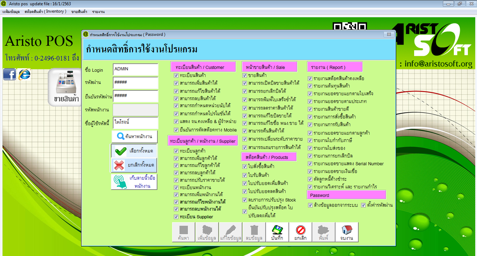Open the แฟ้มข้อมูล menu

11,12
